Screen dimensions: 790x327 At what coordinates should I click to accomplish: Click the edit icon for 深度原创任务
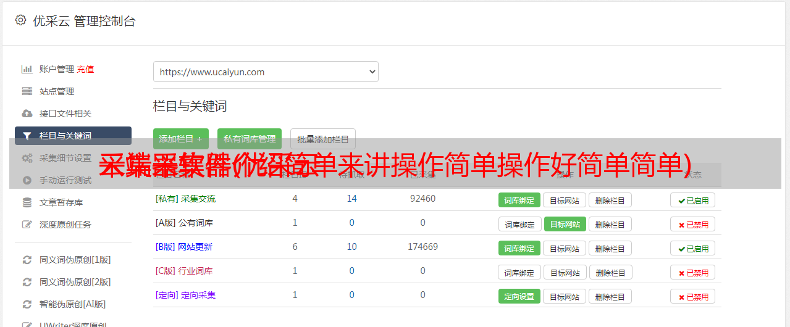click(x=27, y=225)
